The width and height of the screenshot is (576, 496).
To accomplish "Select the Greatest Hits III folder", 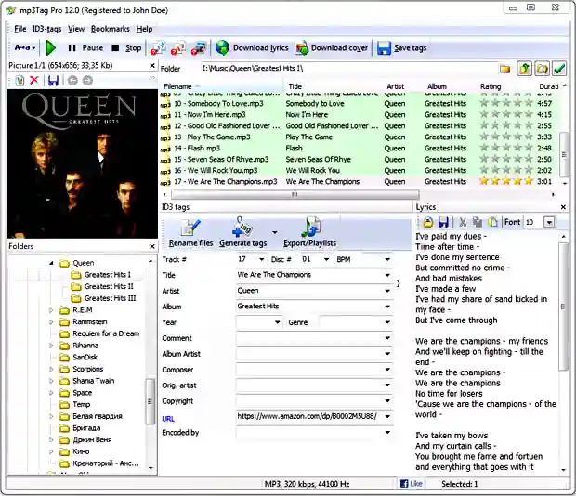I will pyautogui.click(x=111, y=298).
